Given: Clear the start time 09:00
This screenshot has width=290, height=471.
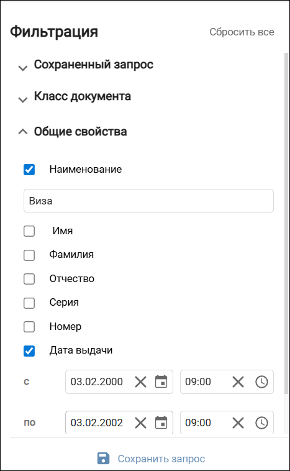Looking at the screenshot, I should 238,382.
